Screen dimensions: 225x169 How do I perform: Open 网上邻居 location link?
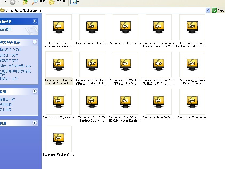(x=6, y=110)
